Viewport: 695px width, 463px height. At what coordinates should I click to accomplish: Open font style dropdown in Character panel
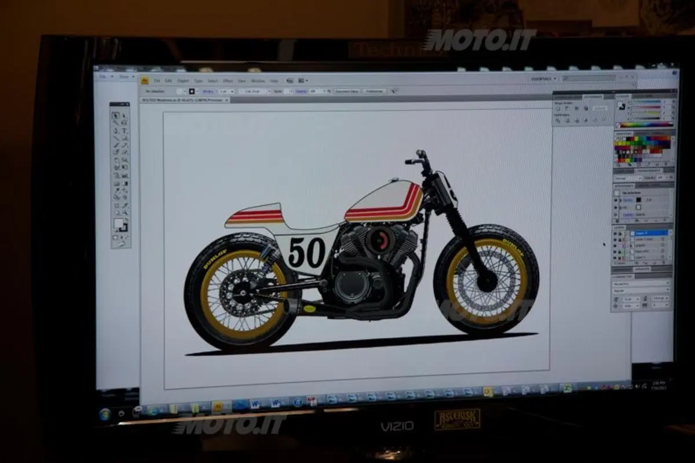tap(641, 290)
